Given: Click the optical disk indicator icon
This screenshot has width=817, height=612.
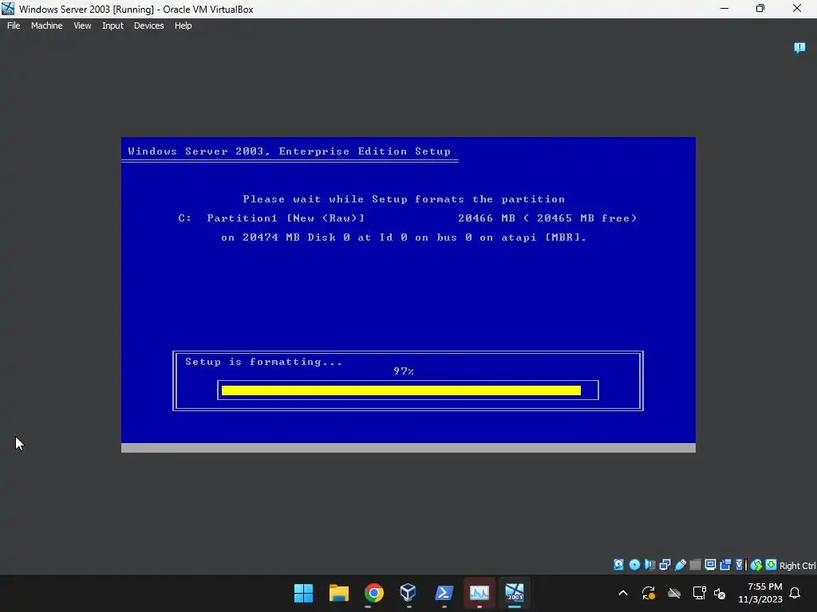Looking at the screenshot, I should point(634,565).
